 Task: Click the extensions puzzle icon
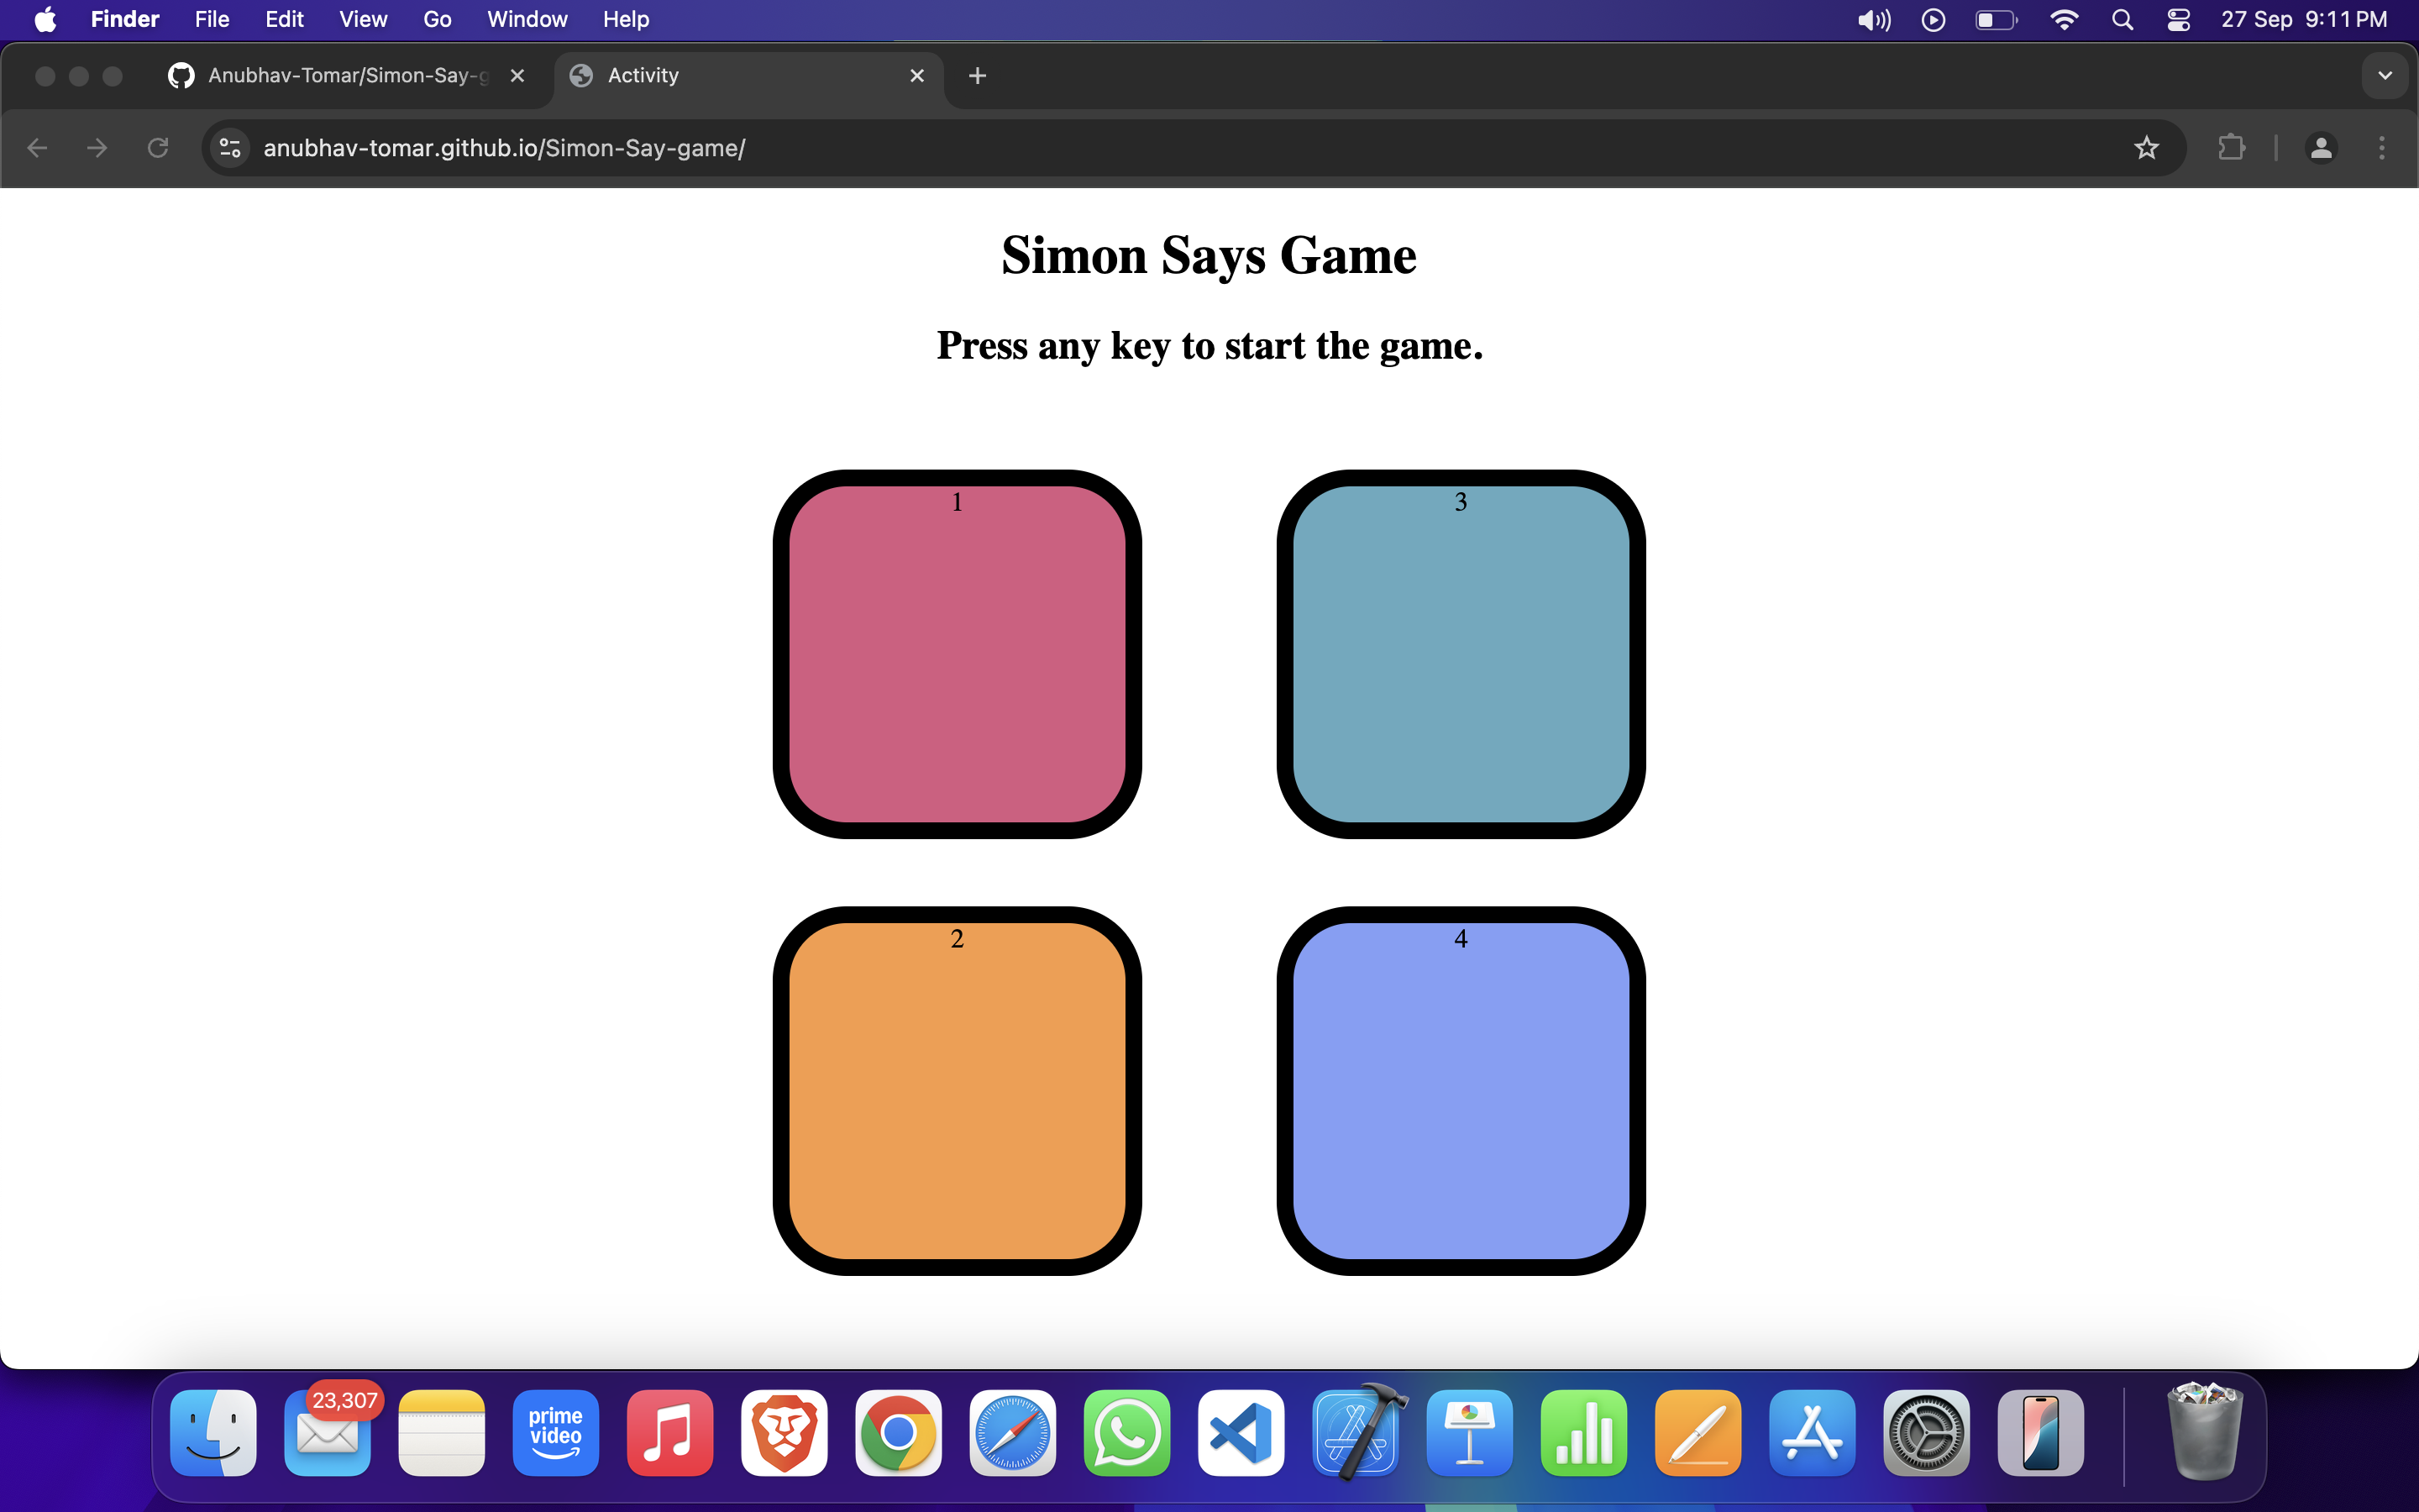[x=2232, y=148]
